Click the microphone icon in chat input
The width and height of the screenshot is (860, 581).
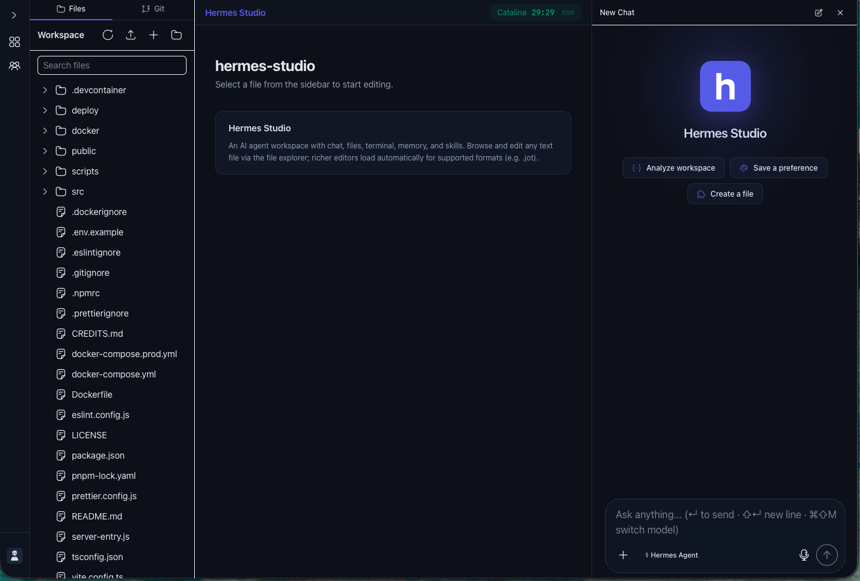point(804,554)
